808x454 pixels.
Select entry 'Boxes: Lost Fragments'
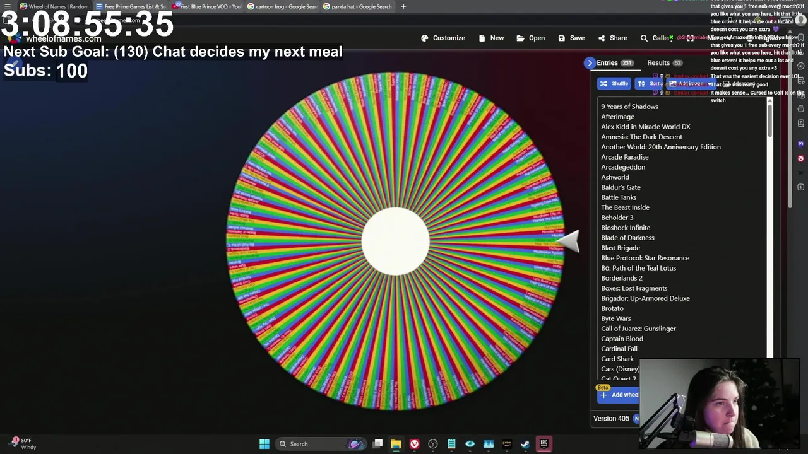634,288
